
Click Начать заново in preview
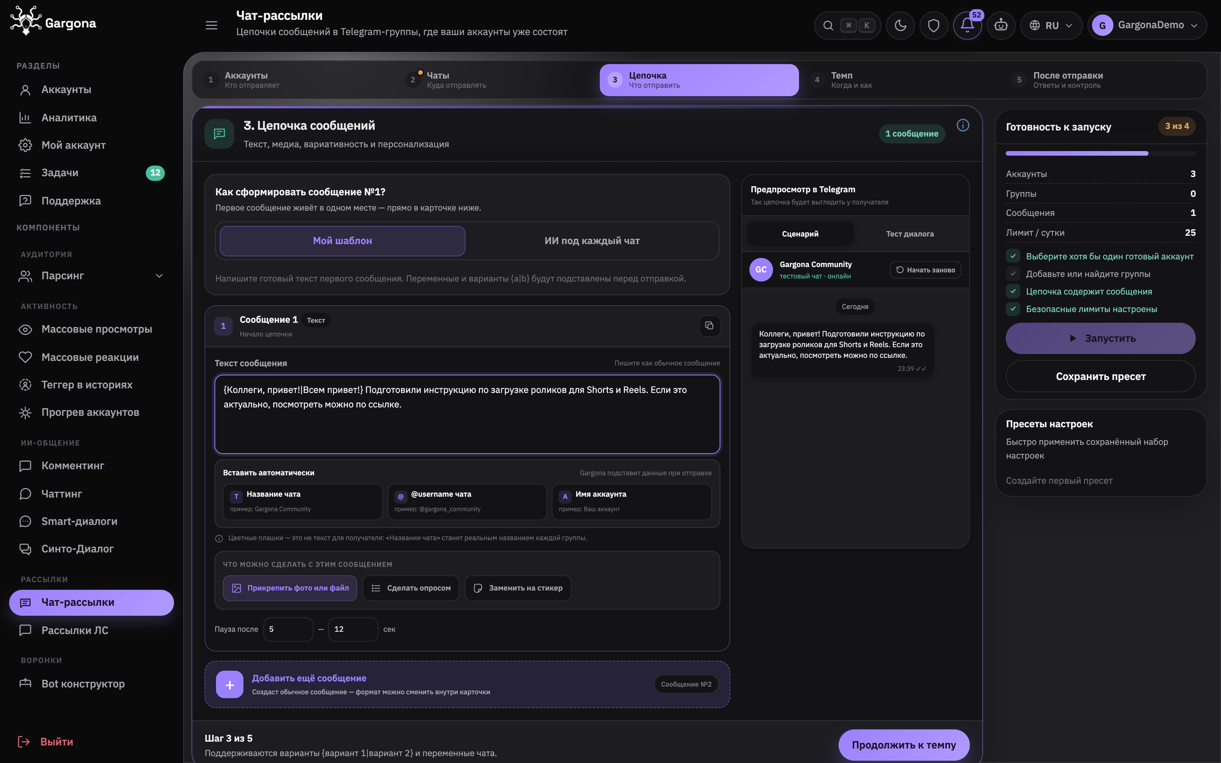(x=925, y=270)
